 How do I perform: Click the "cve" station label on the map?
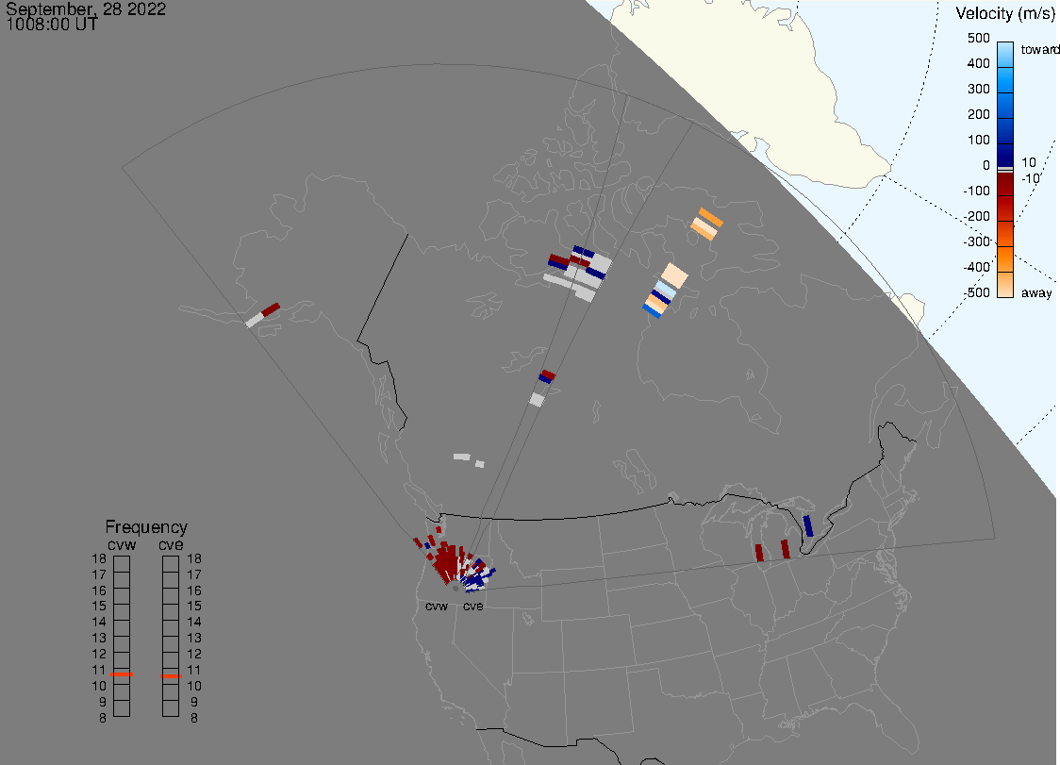point(473,606)
